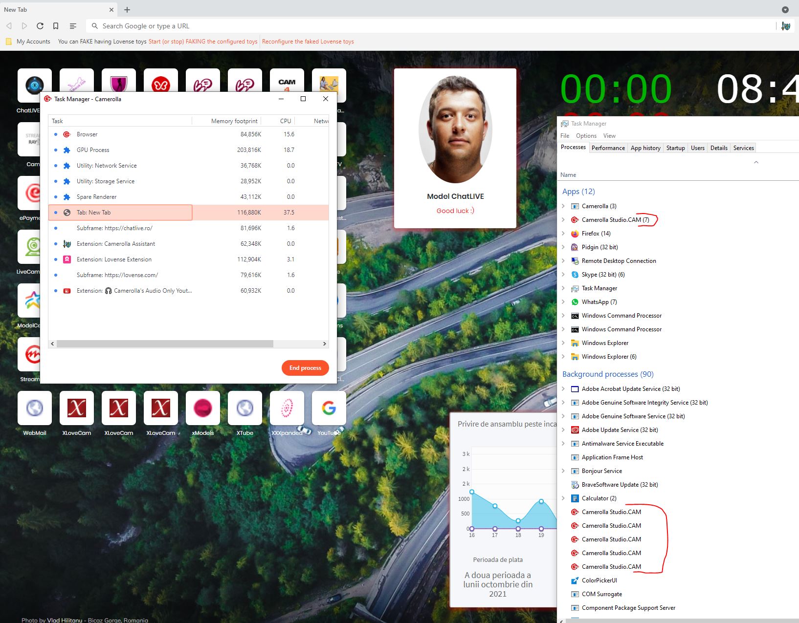Click the WhatsApp icon in Windows Task Manager
799x623 pixels.
coord(575,302)
